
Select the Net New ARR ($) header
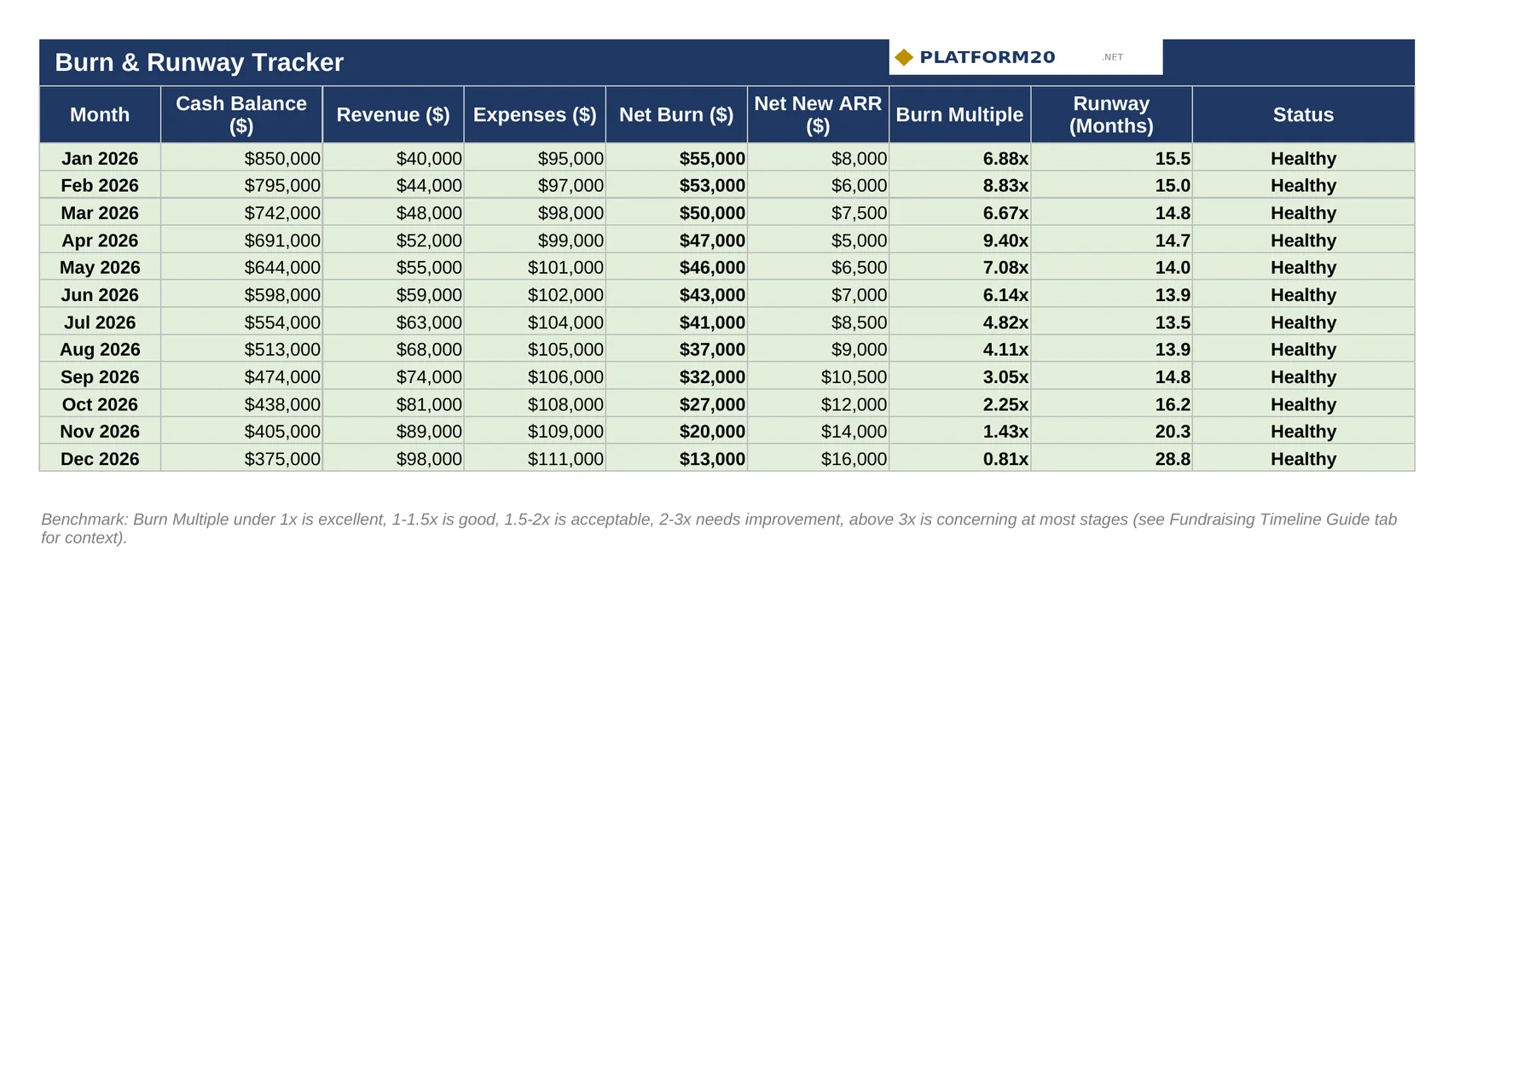pos(818,114)
